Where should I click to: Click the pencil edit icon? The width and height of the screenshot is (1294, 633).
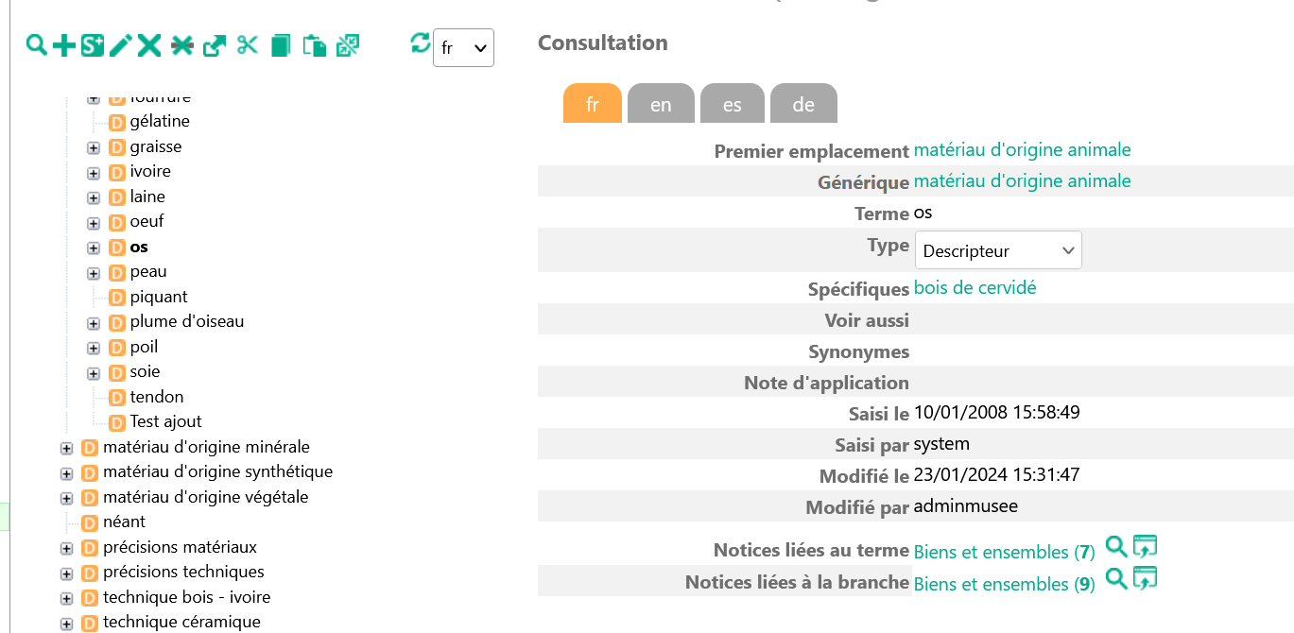120,44
